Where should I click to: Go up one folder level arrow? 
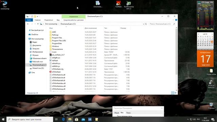pos(38,24)
